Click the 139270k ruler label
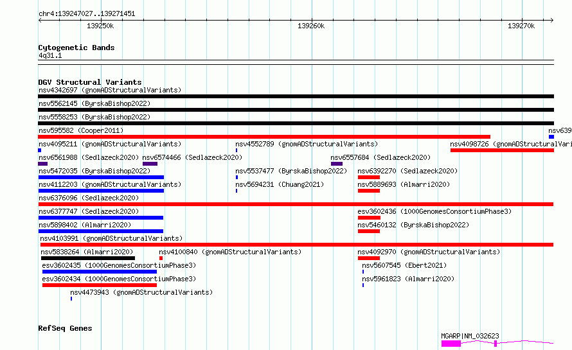Image resolution: width=572 pixels, height=350 pixels. point(521,26)
